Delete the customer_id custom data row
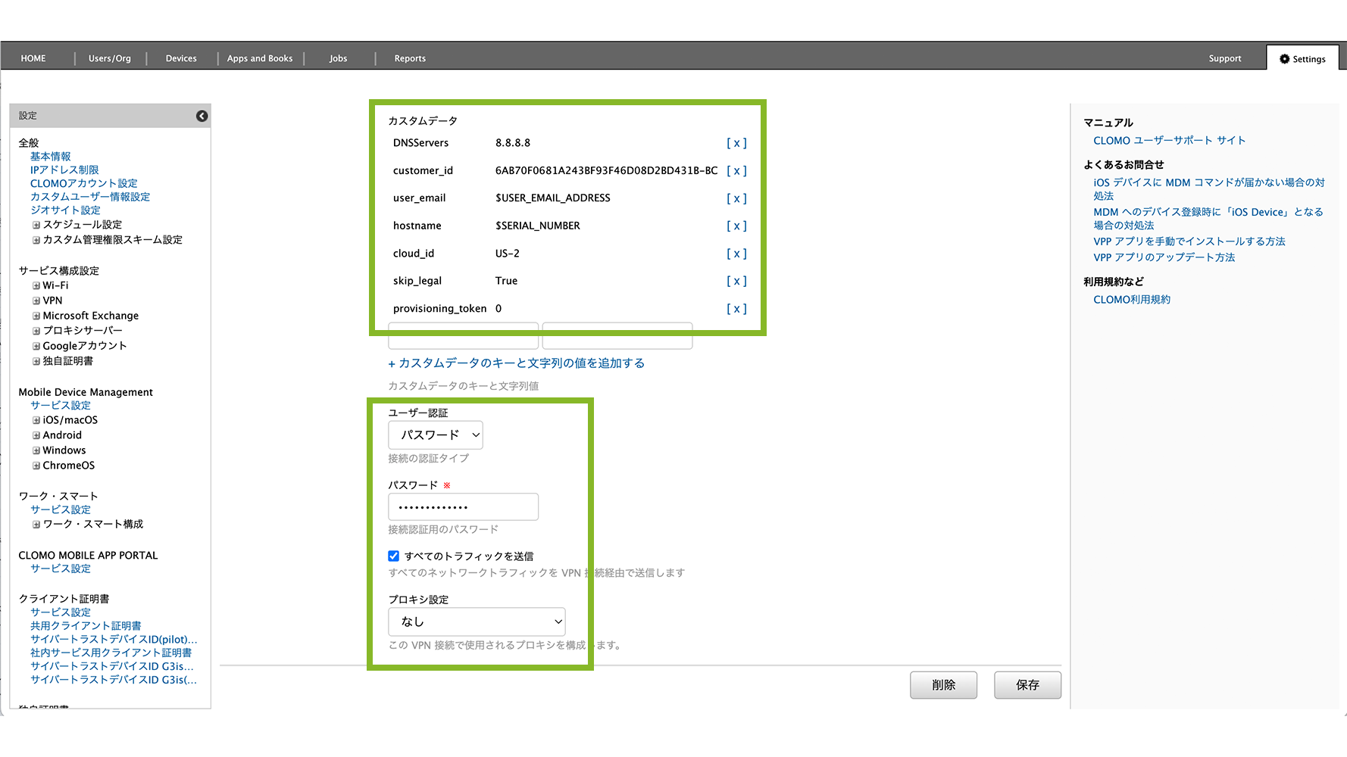The width and height of the screenshot is (1347, 757). point(736,171)
